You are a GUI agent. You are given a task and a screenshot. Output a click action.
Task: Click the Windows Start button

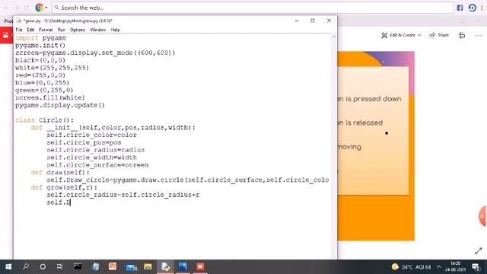pos(8,266)
